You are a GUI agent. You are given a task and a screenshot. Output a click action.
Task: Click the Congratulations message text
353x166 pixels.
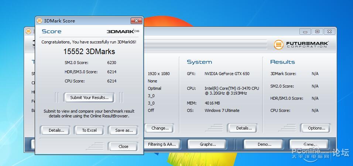tap(89, 42)
